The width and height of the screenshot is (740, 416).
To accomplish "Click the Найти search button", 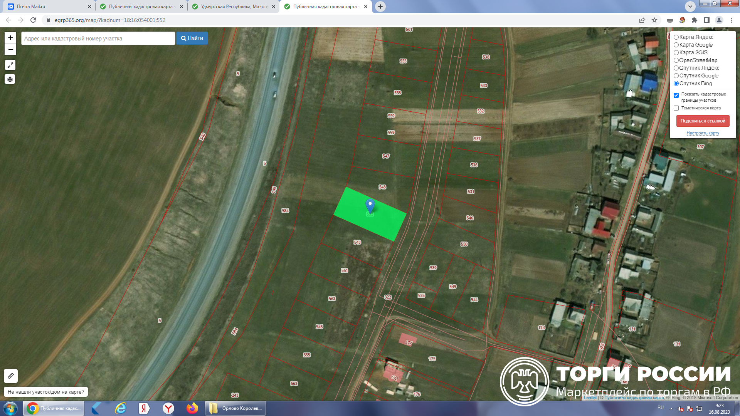I will coord(192,38).
